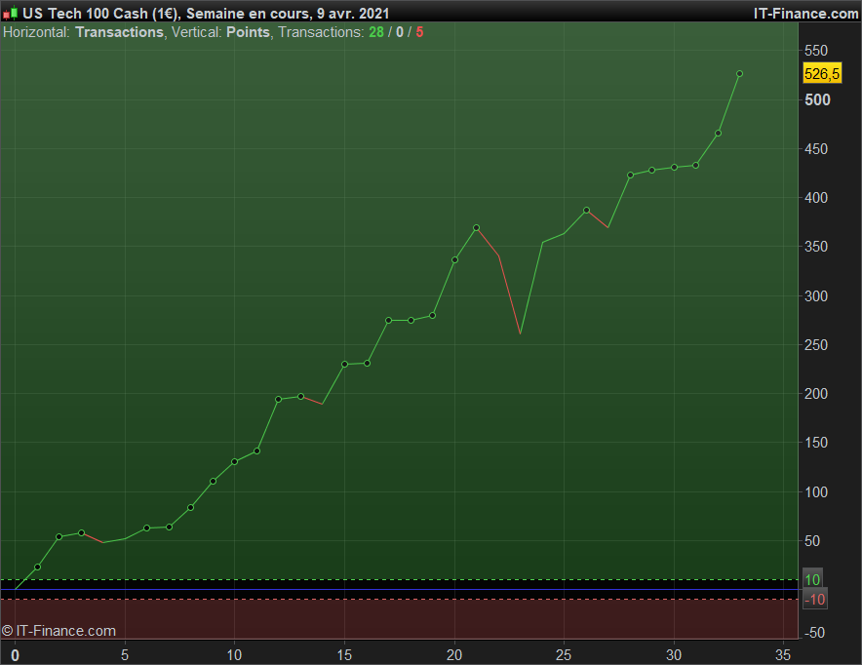
Task: Click the data point at transaction 28
Action: tap(631, 176)
